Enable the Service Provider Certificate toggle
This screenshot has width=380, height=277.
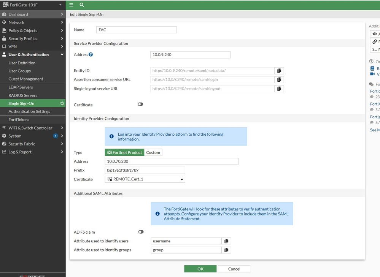pos(140,104)
